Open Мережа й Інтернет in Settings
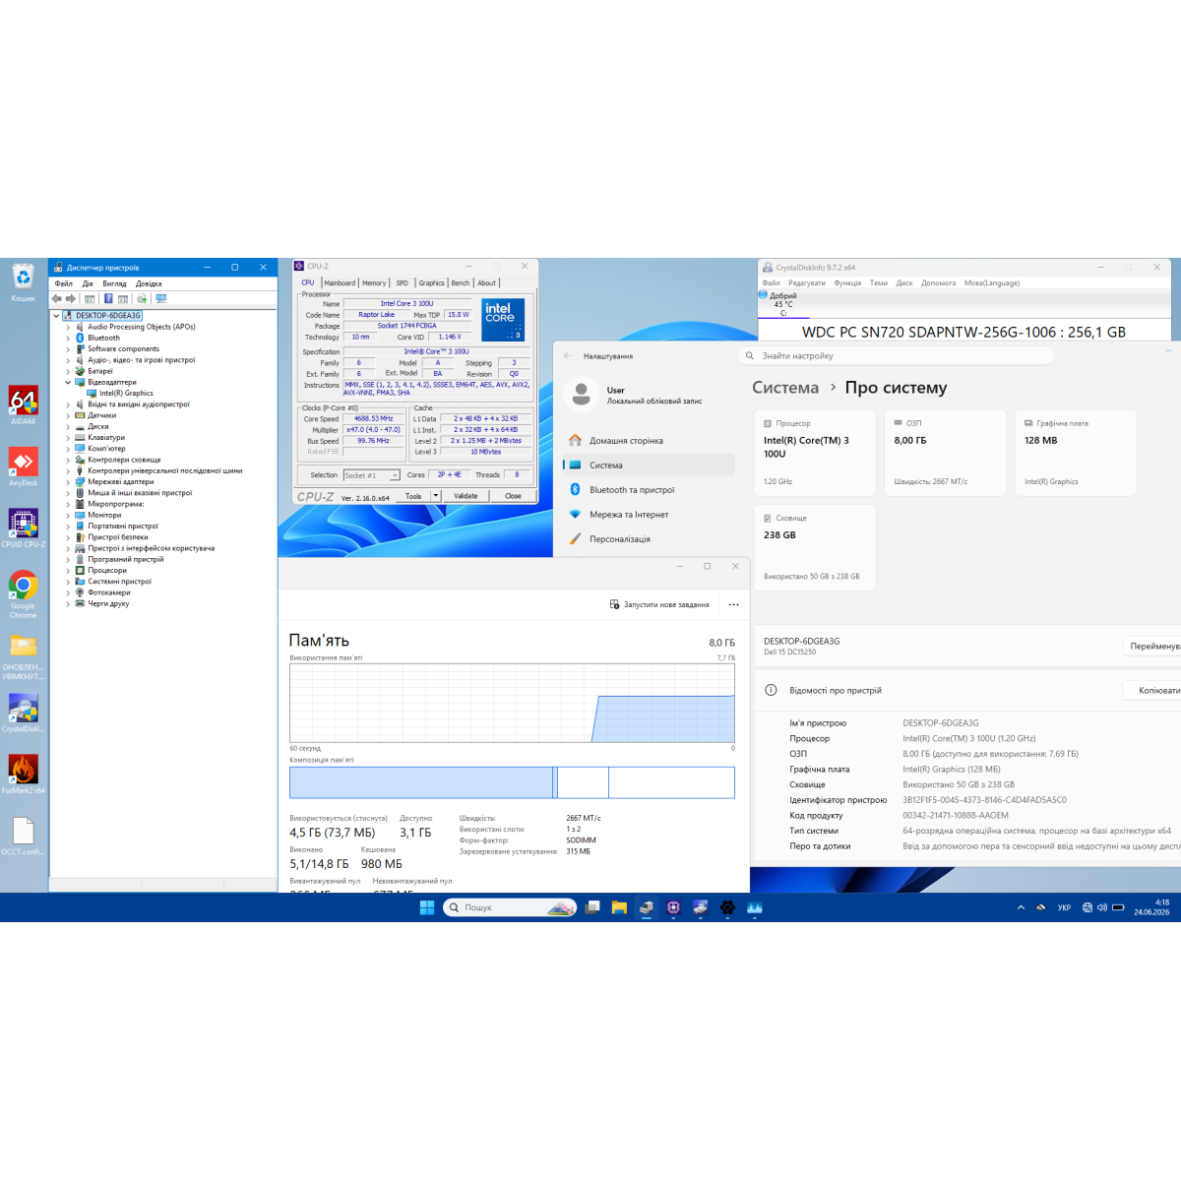 click(x=649, y=514)
